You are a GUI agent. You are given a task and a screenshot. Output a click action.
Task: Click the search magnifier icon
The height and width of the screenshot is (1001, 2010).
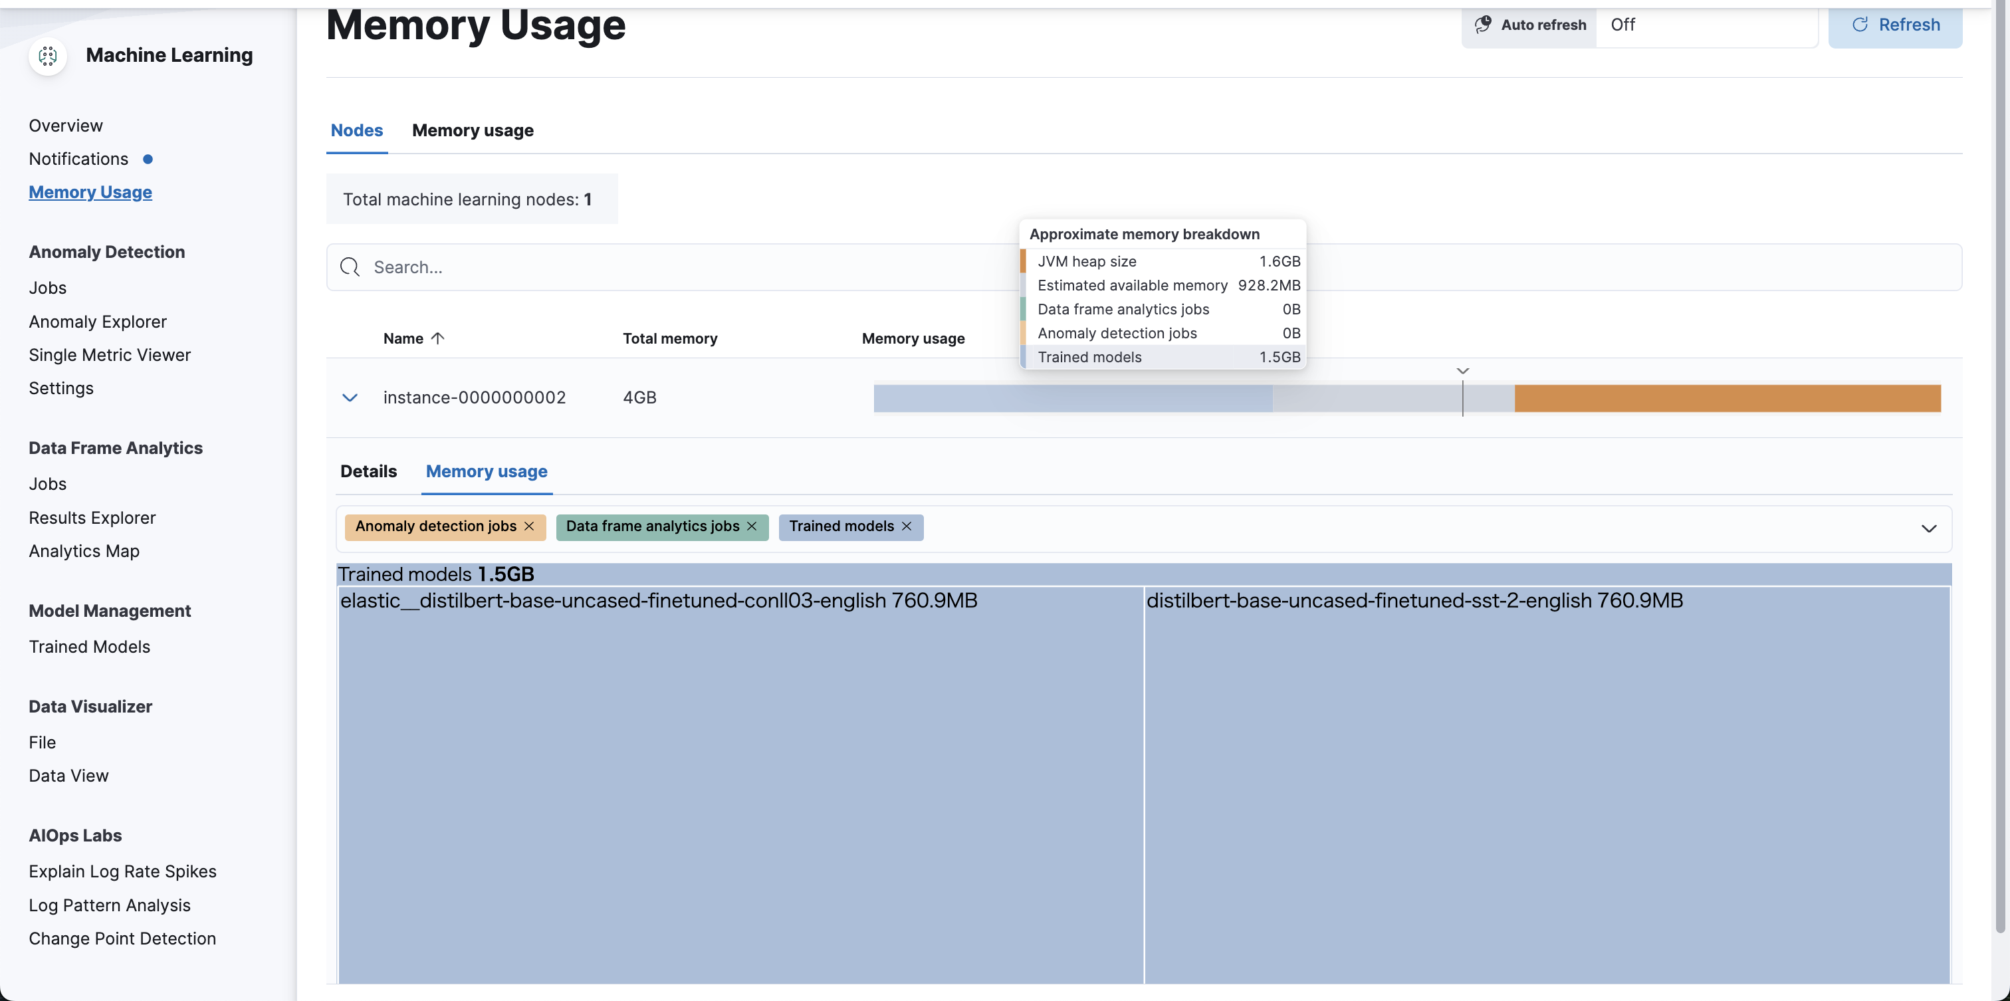pos(350,268)
